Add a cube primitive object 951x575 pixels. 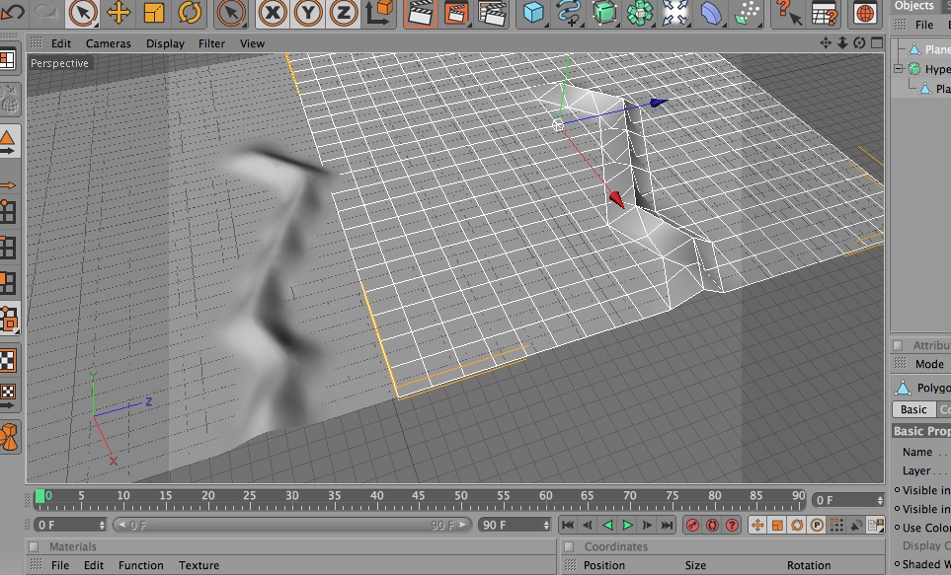click(533, 13)
